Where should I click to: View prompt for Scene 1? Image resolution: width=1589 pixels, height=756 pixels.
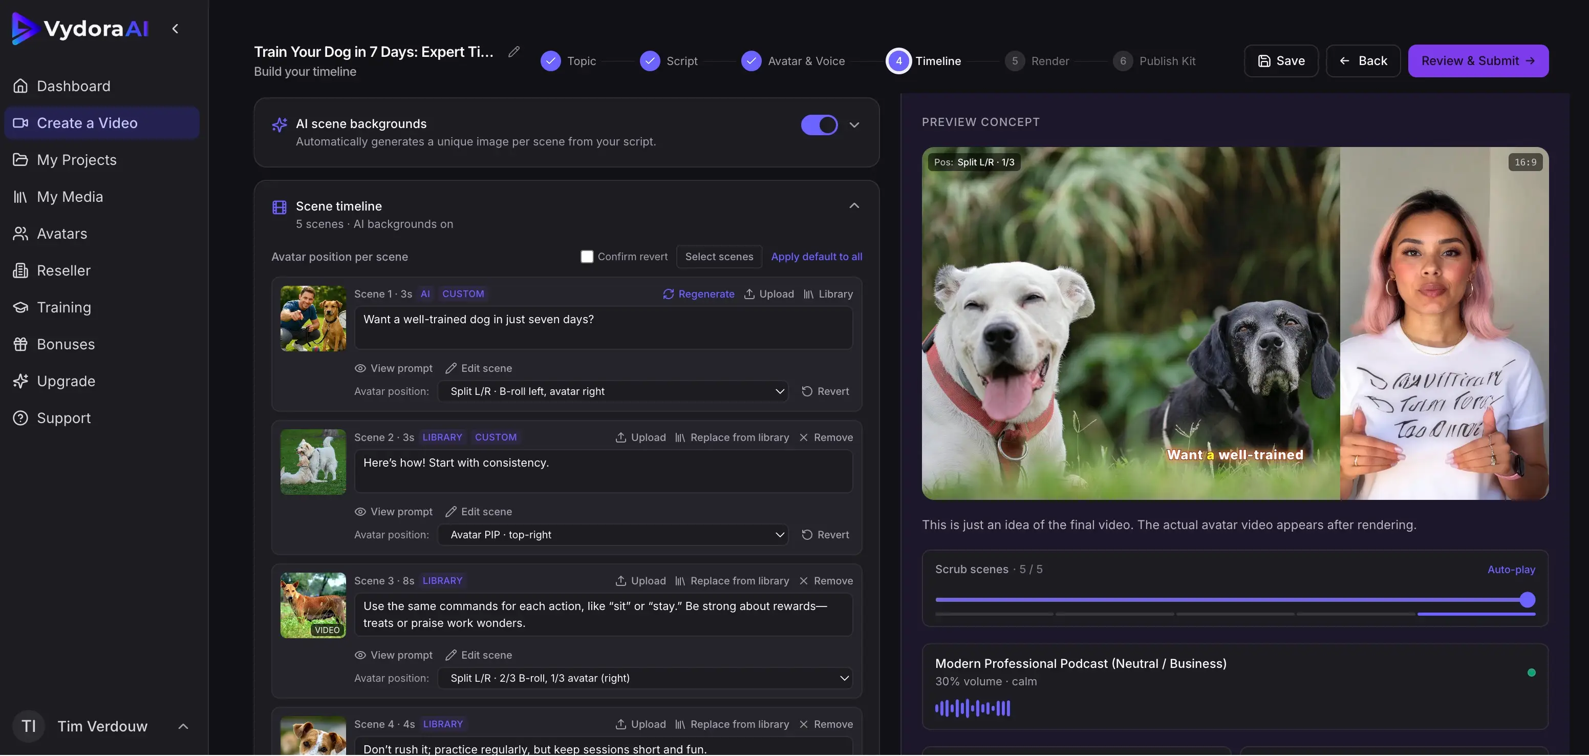(394, 368)
